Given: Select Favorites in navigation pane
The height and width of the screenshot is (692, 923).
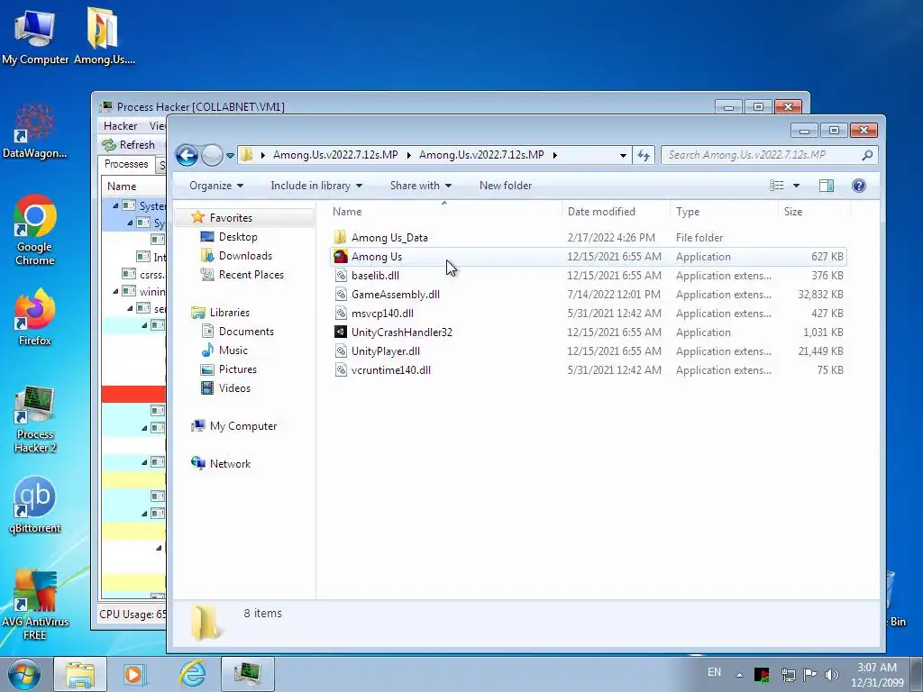Looking at the screenshot, I should pyautogui.click(x=231, y=218).
